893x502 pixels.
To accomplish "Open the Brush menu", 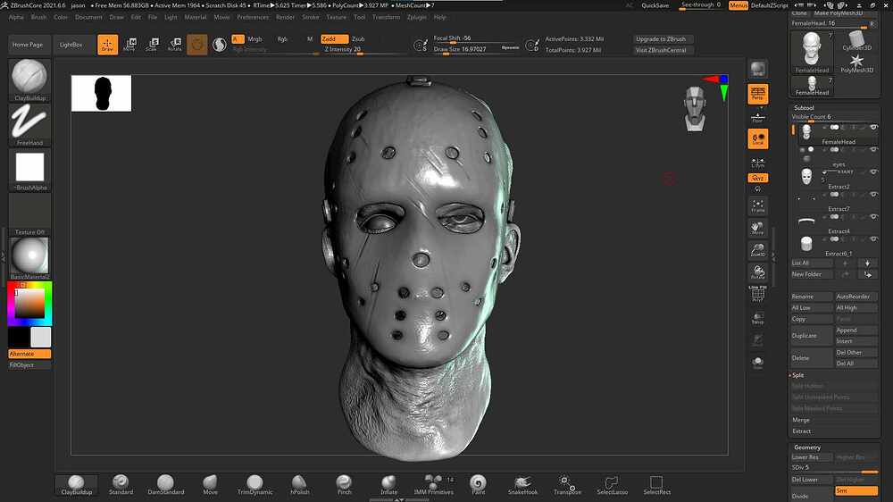I will click(38, 17).
